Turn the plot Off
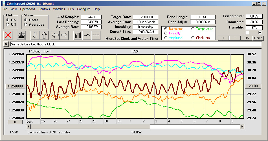Screen dimensions: 268x141 7,25
